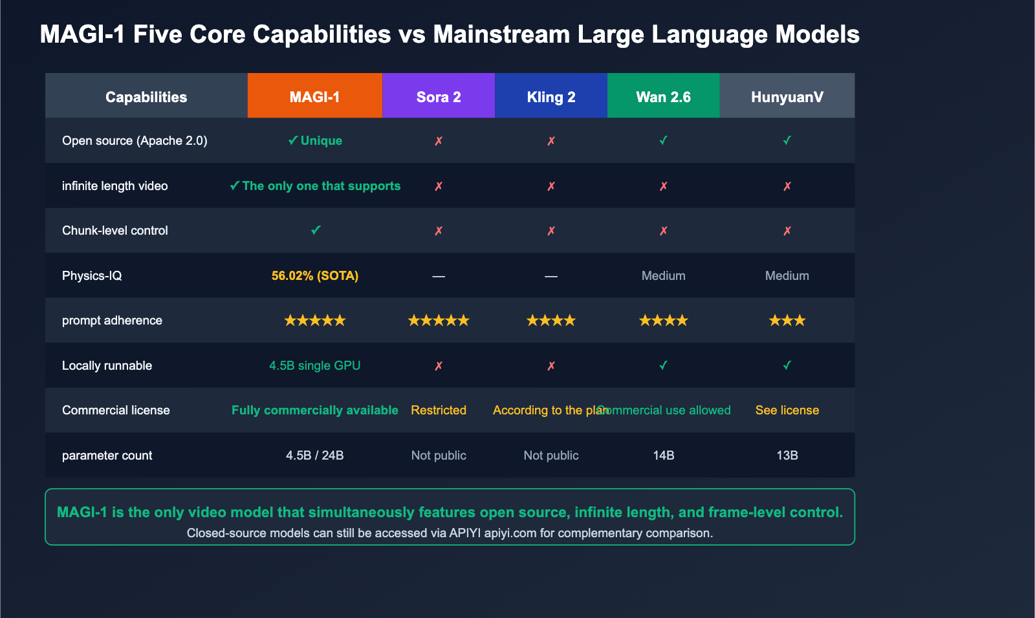Click the 'Fully commercially available' text
Viewport: 1035px width, 618px height.
(x=315, y=410)
